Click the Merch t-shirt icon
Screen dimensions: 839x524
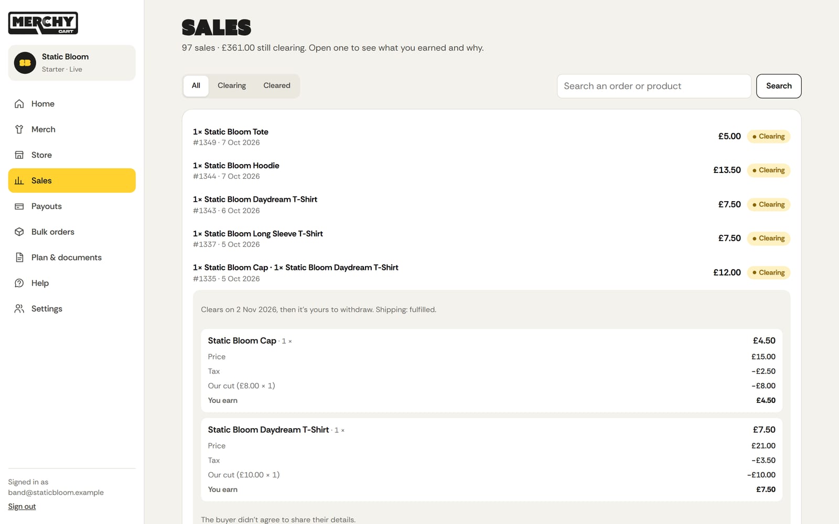pos(19,129)
